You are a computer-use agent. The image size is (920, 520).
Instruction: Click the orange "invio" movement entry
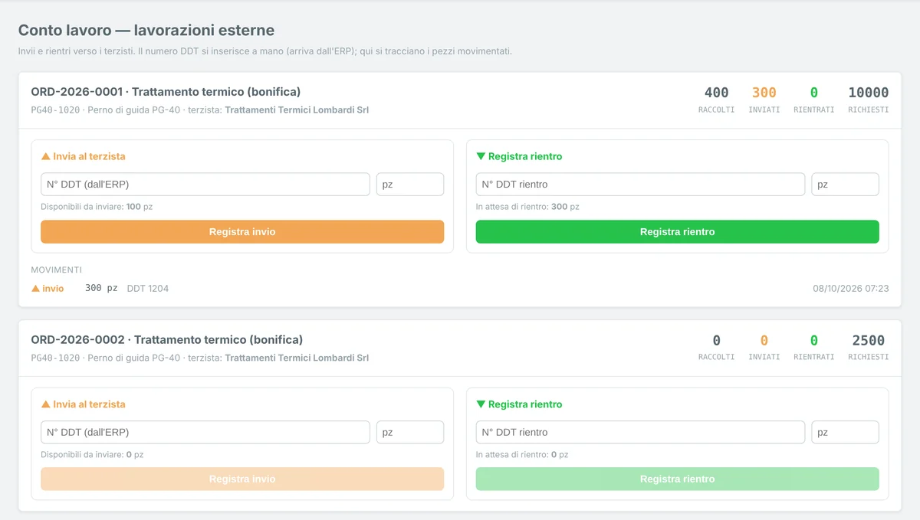click(x=48, y=289)
